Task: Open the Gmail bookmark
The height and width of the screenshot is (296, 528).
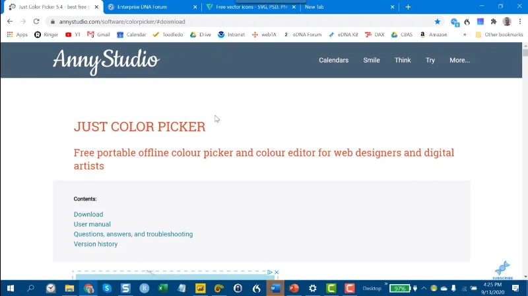Action: [x=98, y=35]
